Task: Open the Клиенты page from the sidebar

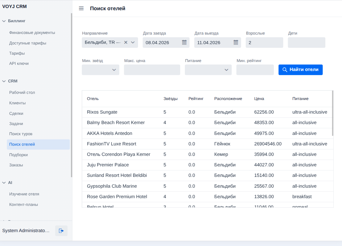Action: (x=18, y=103)
